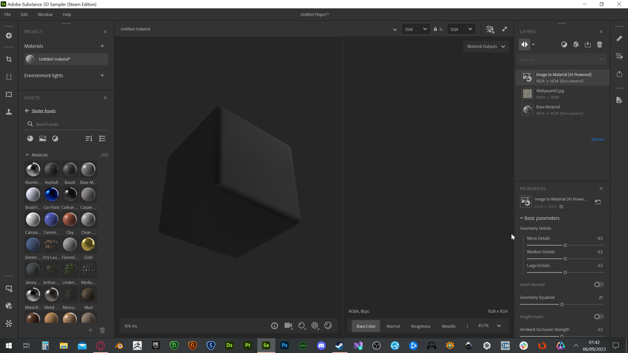Open the width resolution dropdown
628x353 pixels.
[416, 29]
